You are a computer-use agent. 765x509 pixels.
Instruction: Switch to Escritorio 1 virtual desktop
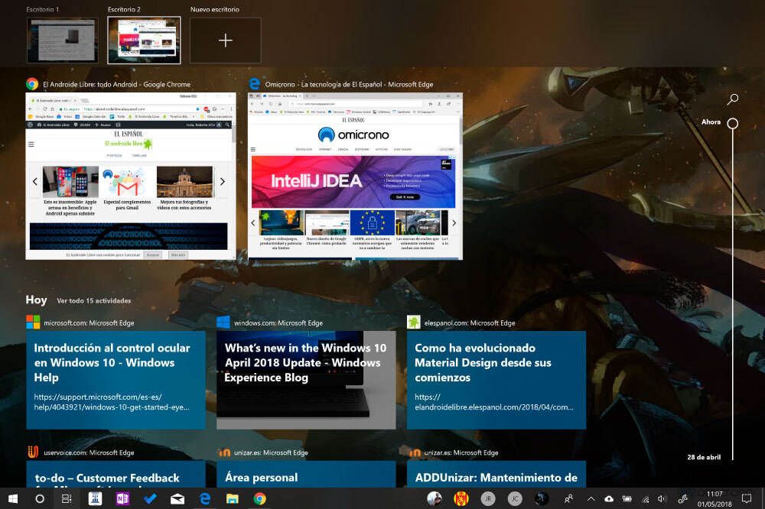[63, 41]
